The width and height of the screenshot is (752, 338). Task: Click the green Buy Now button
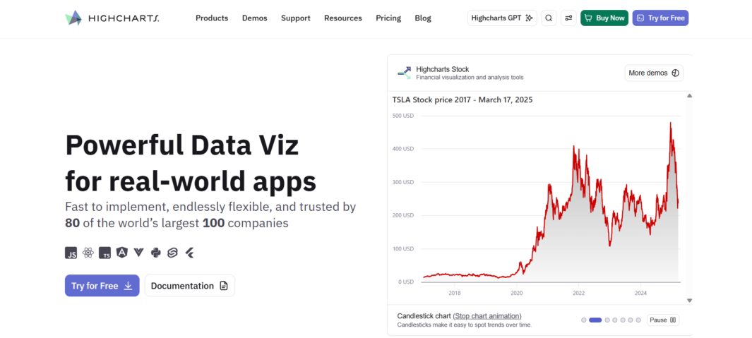604,18
